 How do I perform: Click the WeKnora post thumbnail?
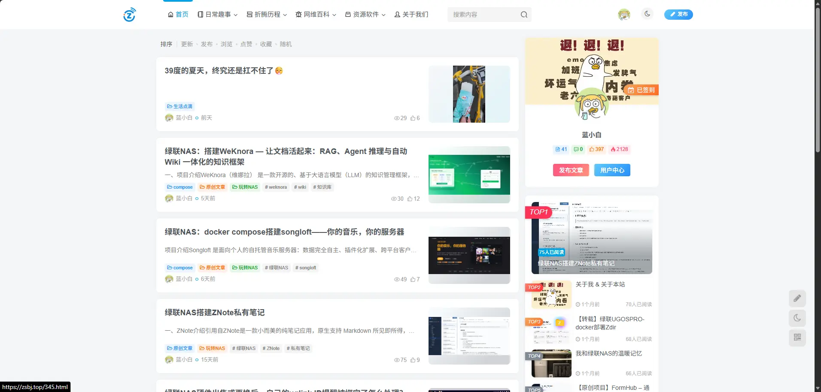click(469, 175)
